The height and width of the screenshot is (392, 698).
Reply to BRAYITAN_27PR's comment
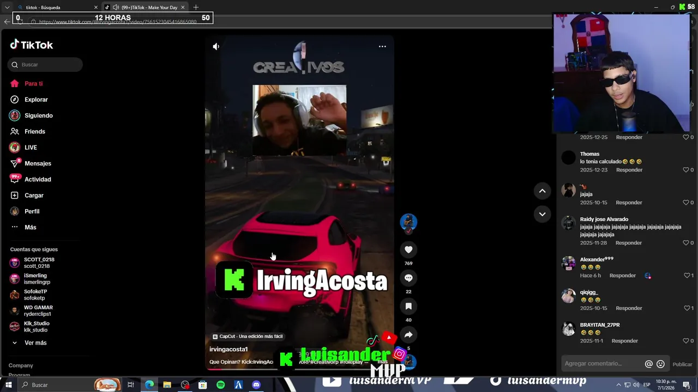pos(625,341)
